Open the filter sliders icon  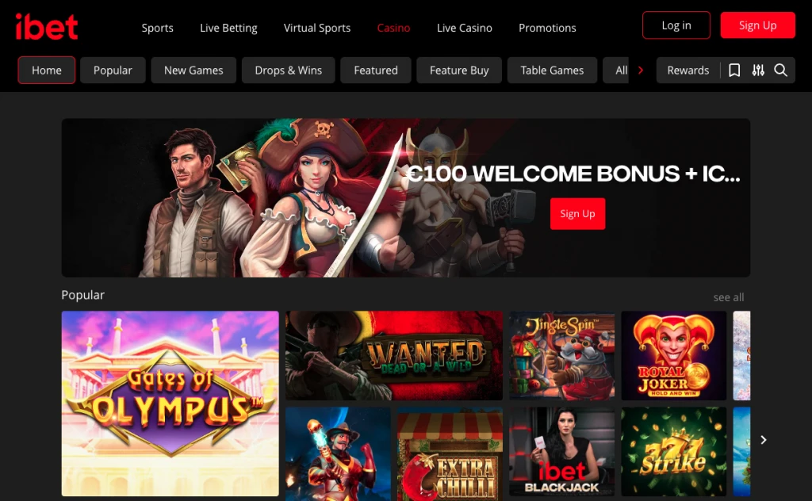(x=758, y=71)
